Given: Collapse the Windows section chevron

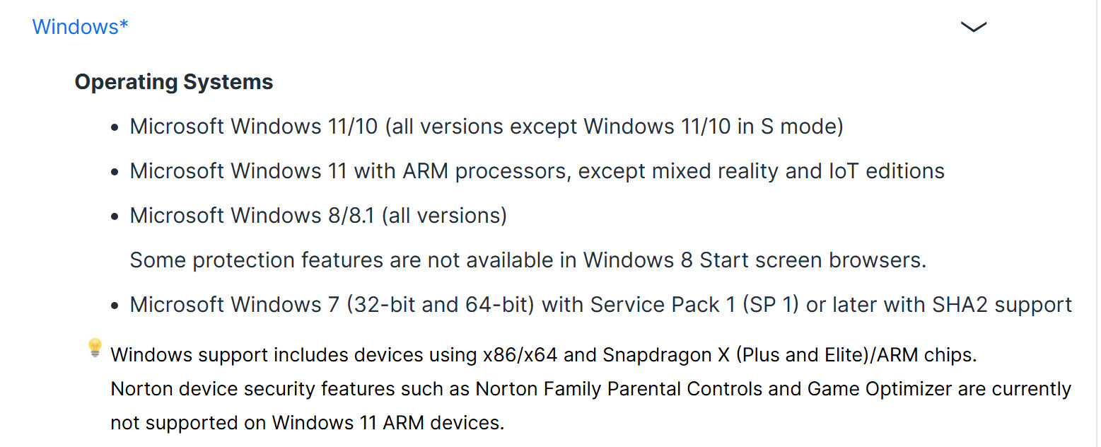Looking at the screenshot, I should pyautogui.click(x=974, y=27).
